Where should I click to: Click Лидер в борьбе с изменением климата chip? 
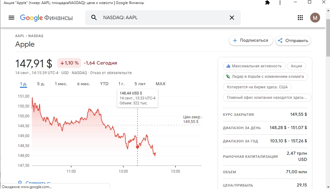[x=265, y=77]
